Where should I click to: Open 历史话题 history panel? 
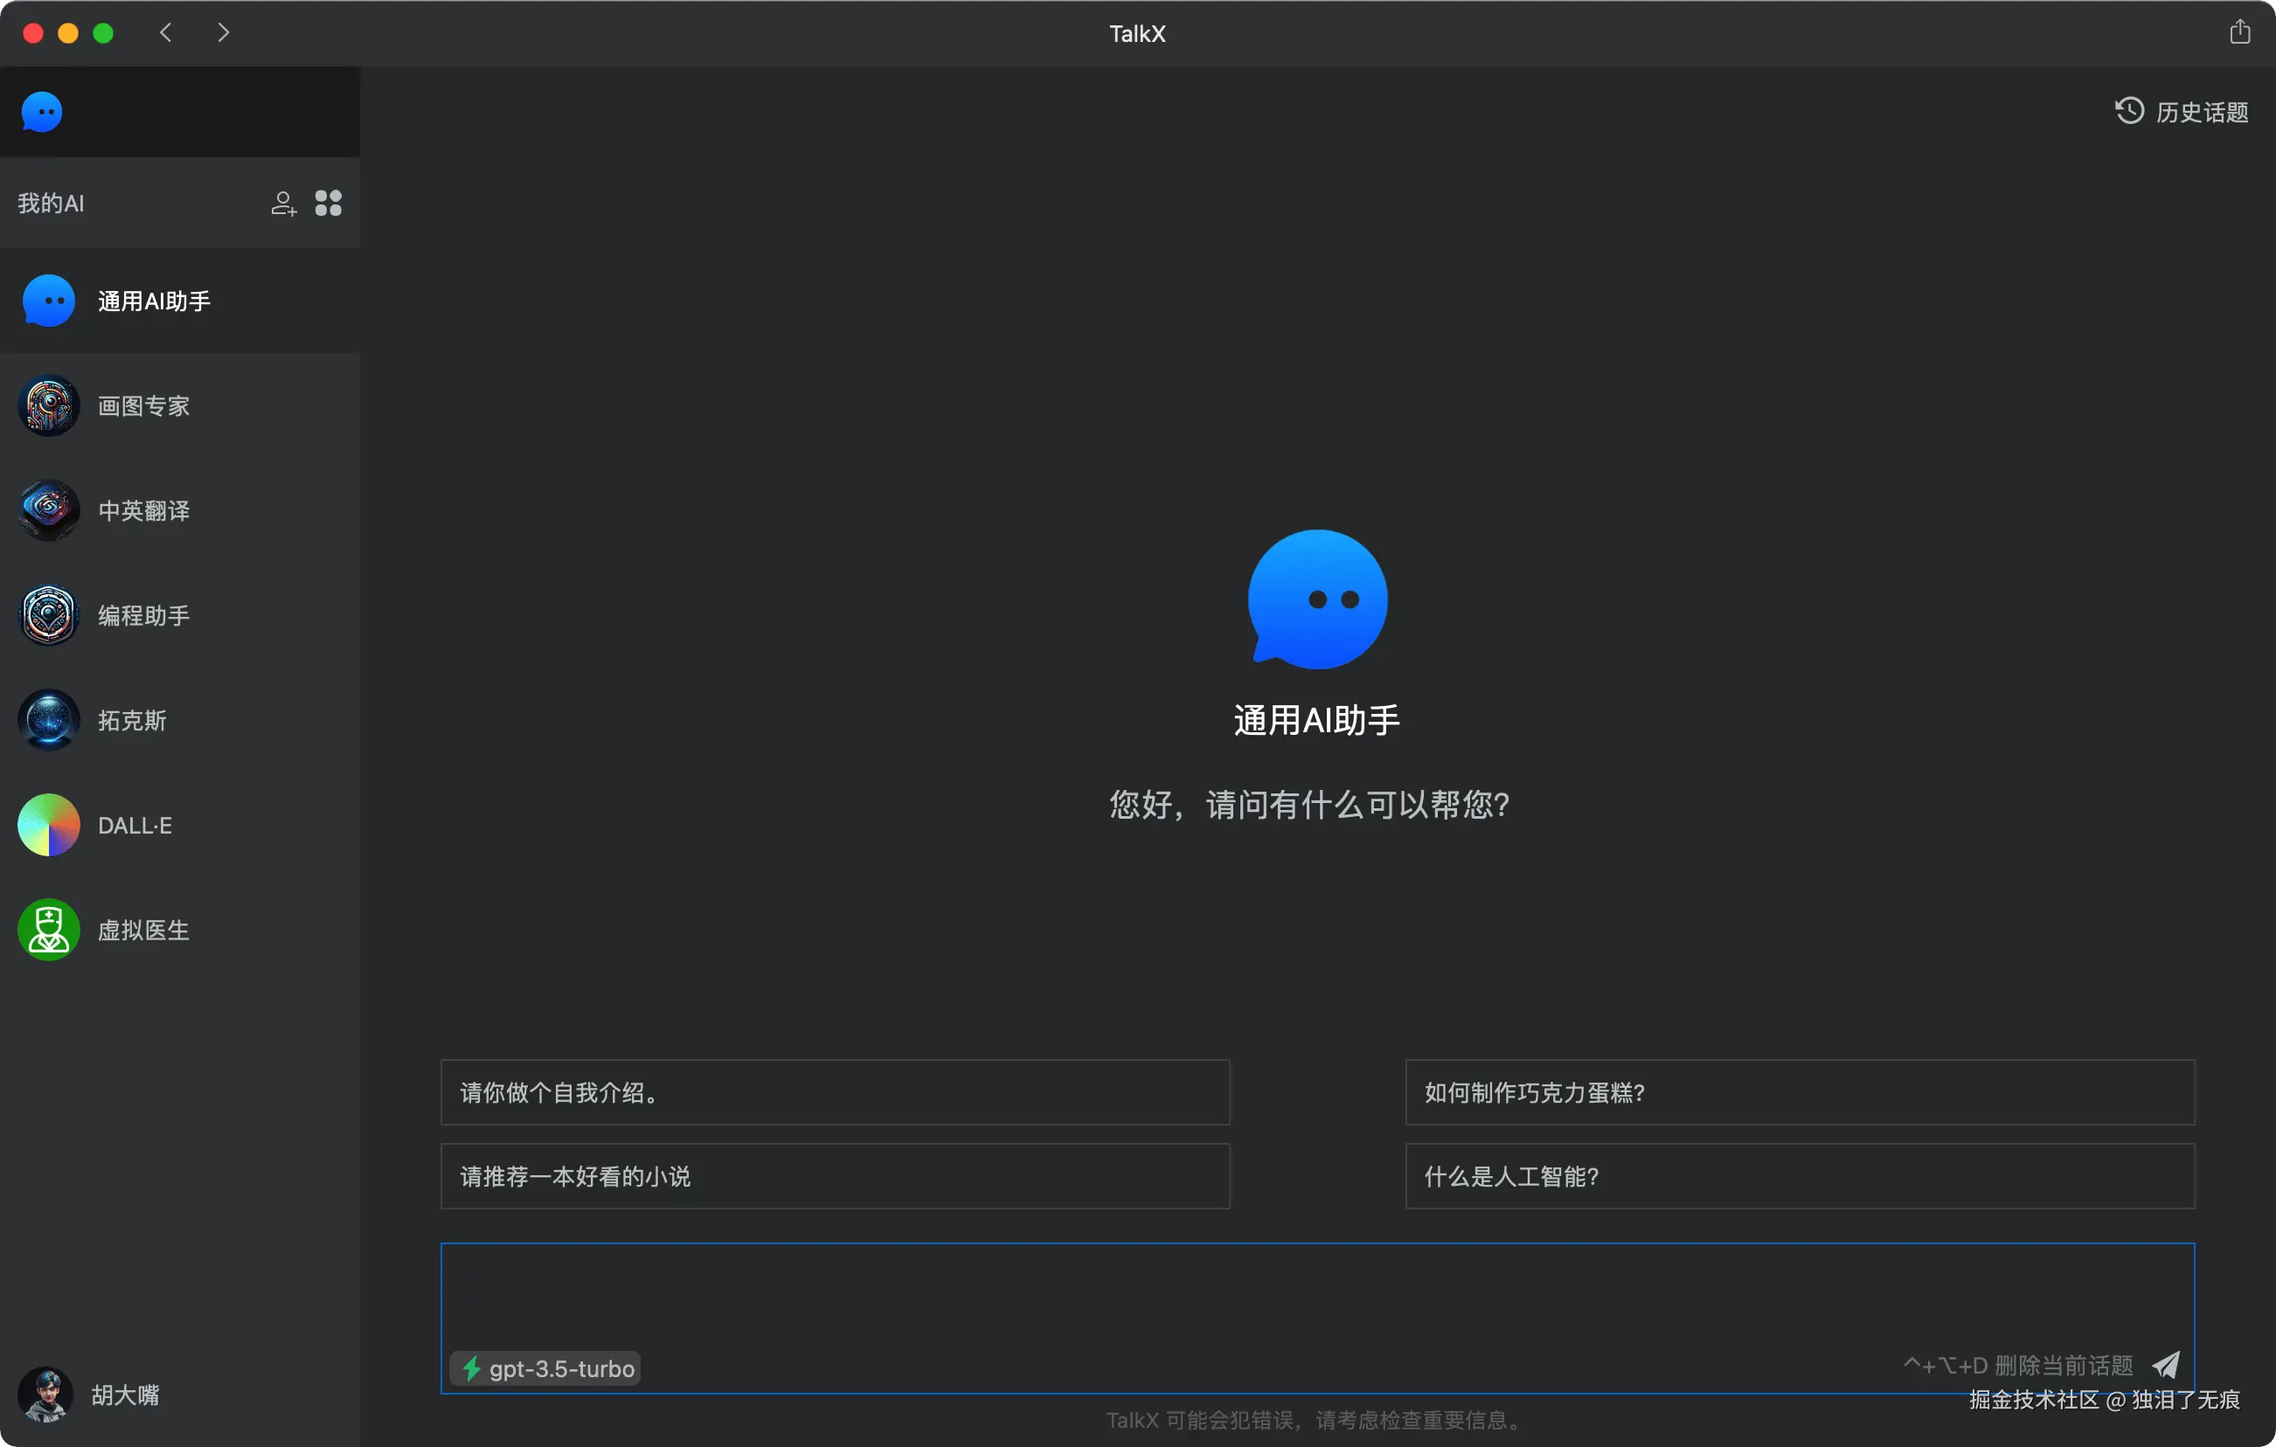(x=2182, y=113)
